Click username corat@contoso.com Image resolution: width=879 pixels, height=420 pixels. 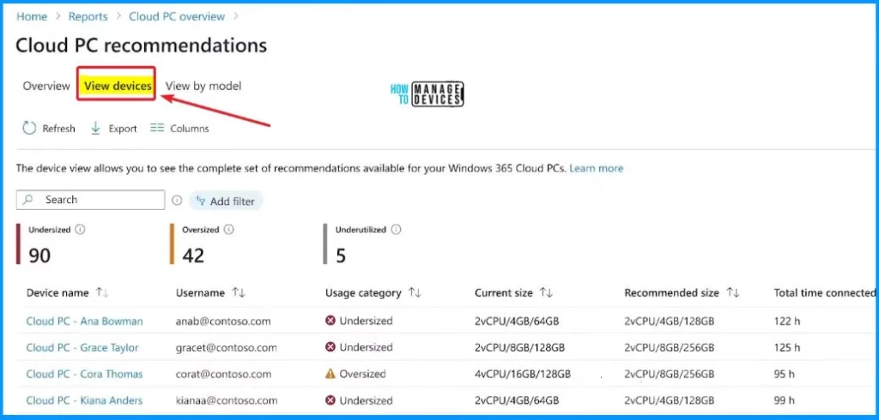(224, 374)
